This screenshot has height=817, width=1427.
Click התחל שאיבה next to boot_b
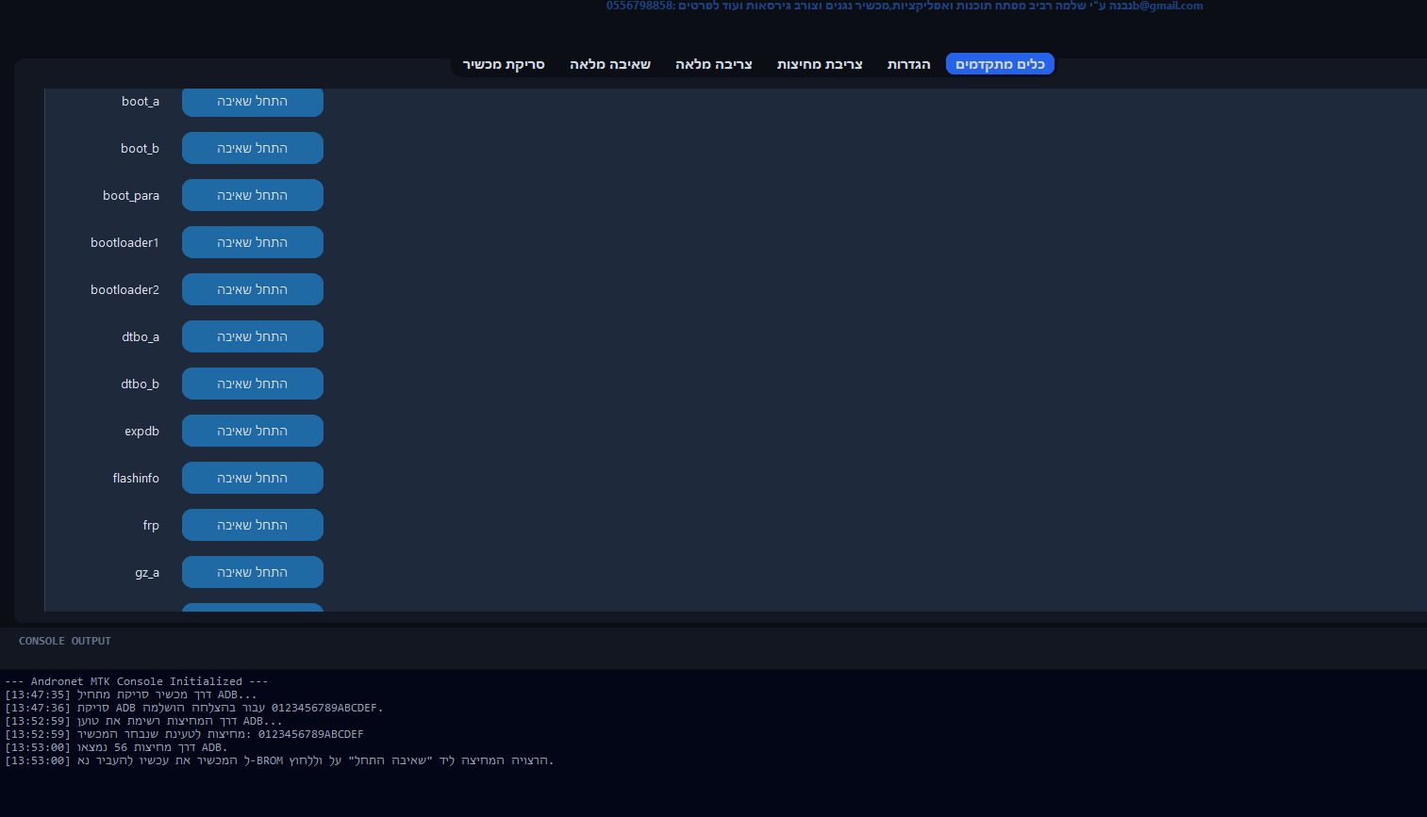tap(252, 148)
